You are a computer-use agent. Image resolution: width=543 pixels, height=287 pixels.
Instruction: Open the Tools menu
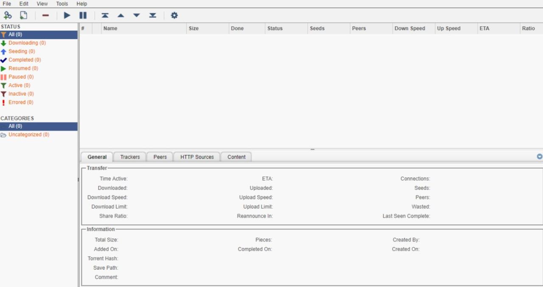[62, 3]
